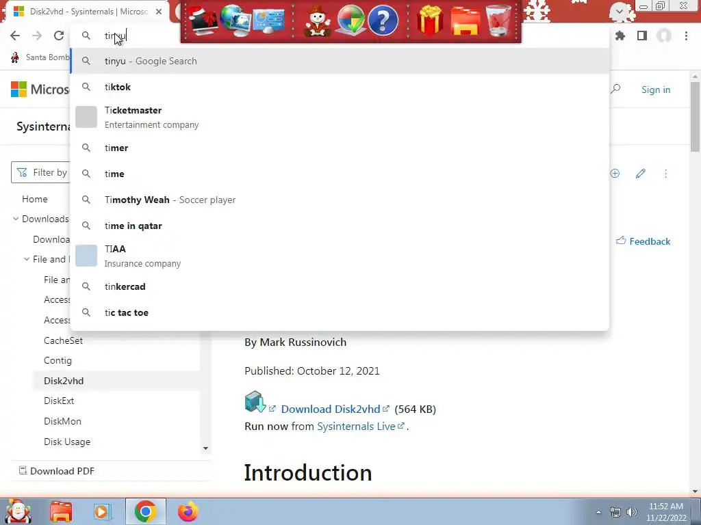Screen dimensions: 701x525
Task: Select Disk2vhd in the sidebar
Action: pyautogui.click(x=64, y=381)
